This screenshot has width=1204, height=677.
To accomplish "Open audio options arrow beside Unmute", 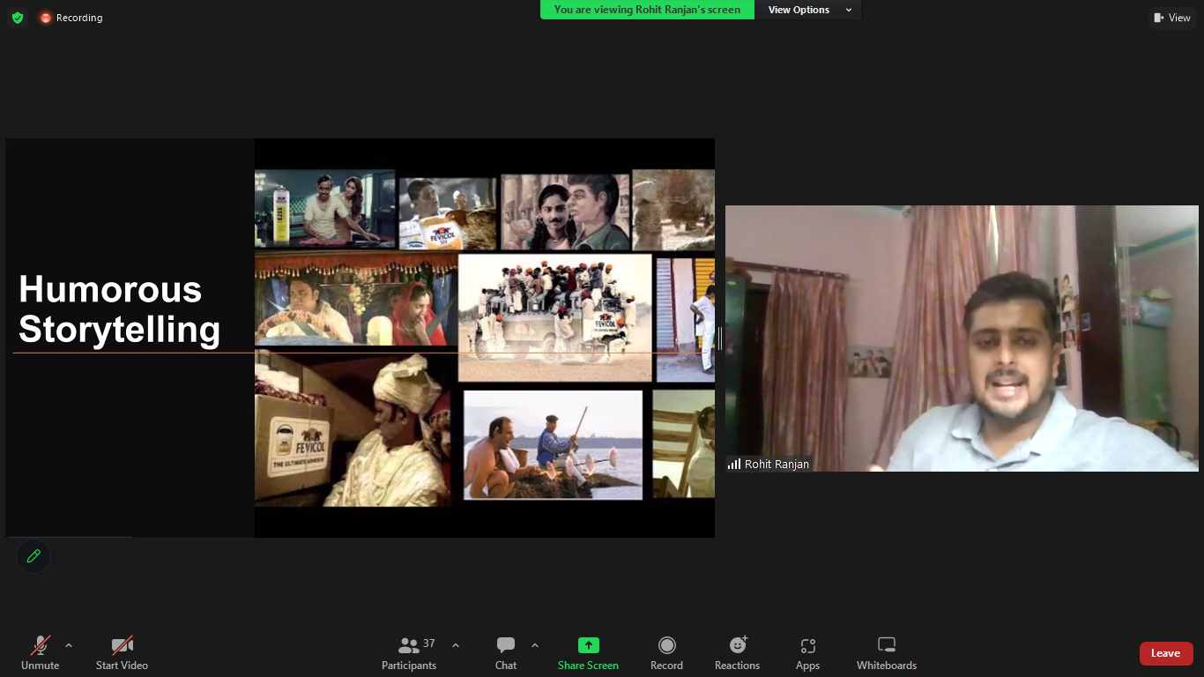I will [x=69, y=645].
